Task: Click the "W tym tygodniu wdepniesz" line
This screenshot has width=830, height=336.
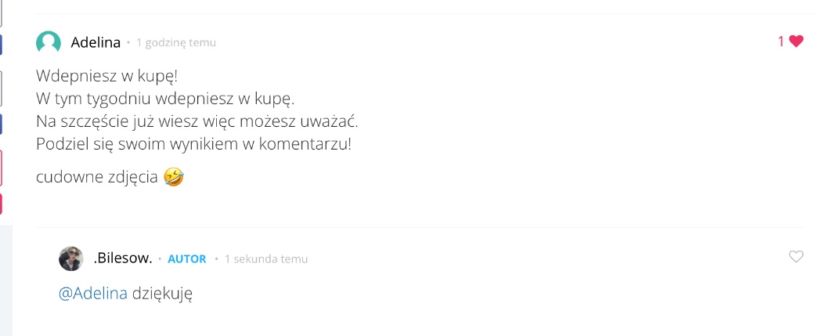Action: tap(165, 99)
